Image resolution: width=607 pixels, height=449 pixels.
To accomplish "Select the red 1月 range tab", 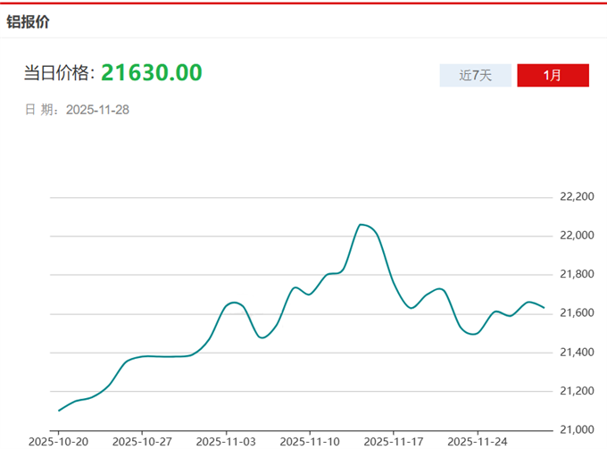I will (553, 75).
